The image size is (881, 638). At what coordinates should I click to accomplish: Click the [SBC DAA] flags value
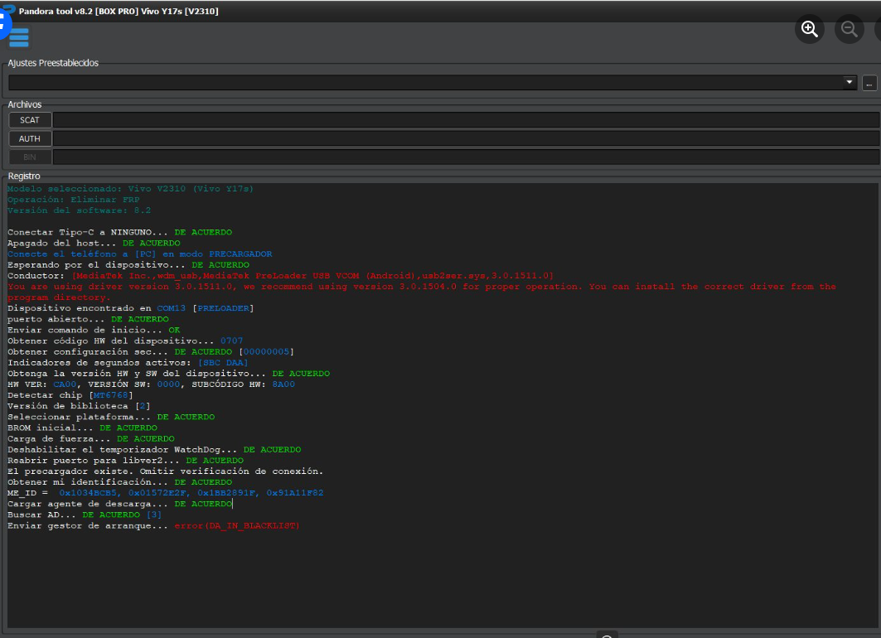223,363
